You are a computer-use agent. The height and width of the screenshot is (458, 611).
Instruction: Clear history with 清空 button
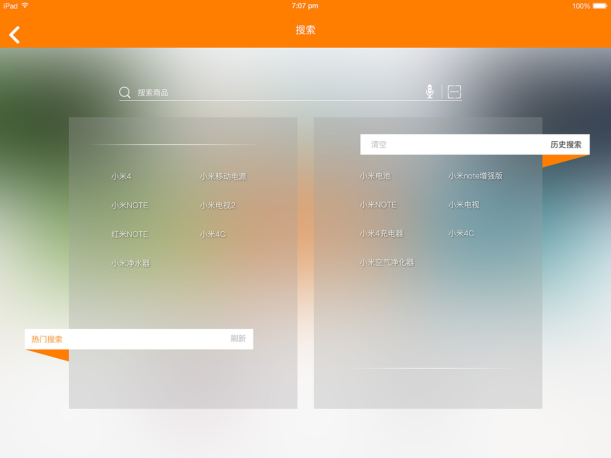379,145
